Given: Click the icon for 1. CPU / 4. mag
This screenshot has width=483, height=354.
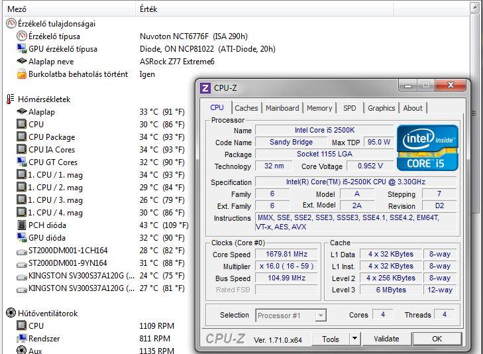Looking at the screenshot, I should [22, 212].
